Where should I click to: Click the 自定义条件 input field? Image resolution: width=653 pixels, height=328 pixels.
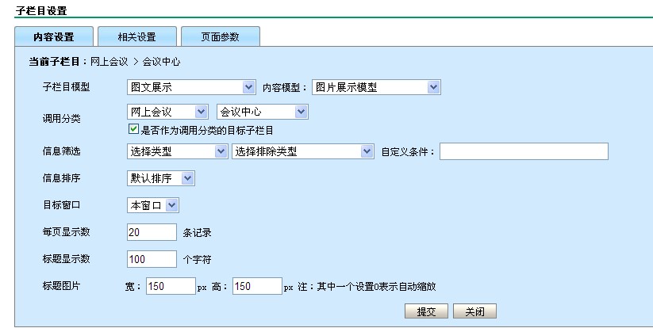click(524, 151)
